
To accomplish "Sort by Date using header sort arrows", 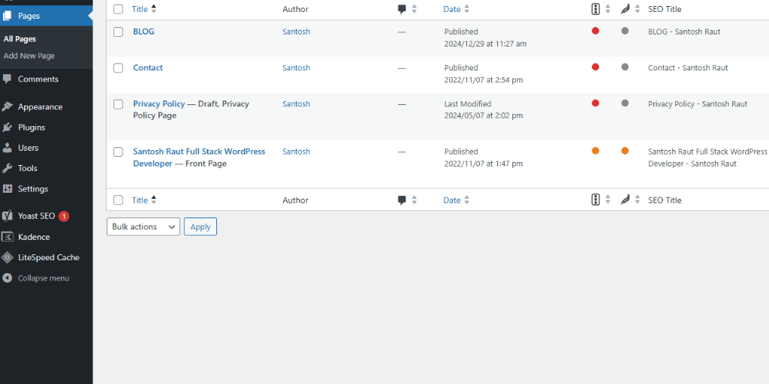I will pos(466,9).
